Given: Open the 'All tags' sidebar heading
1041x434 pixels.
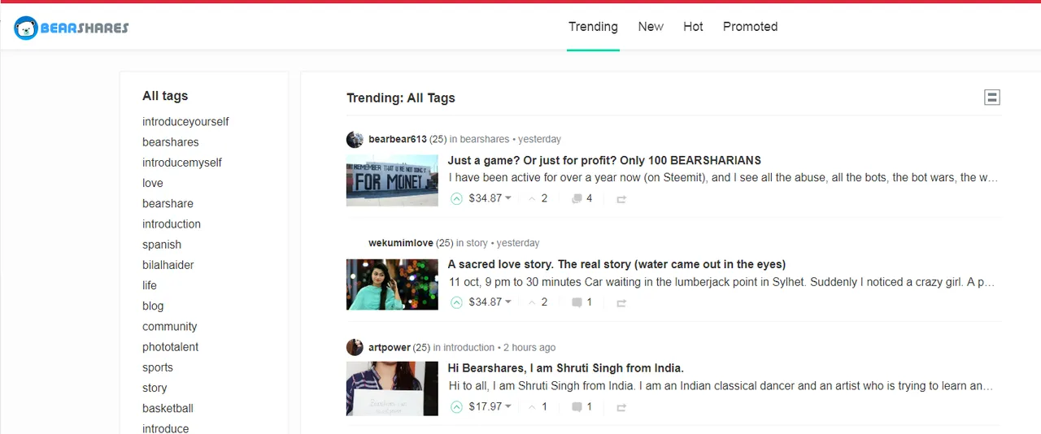Looking at the screenshot, I should (x=165, y=96).
